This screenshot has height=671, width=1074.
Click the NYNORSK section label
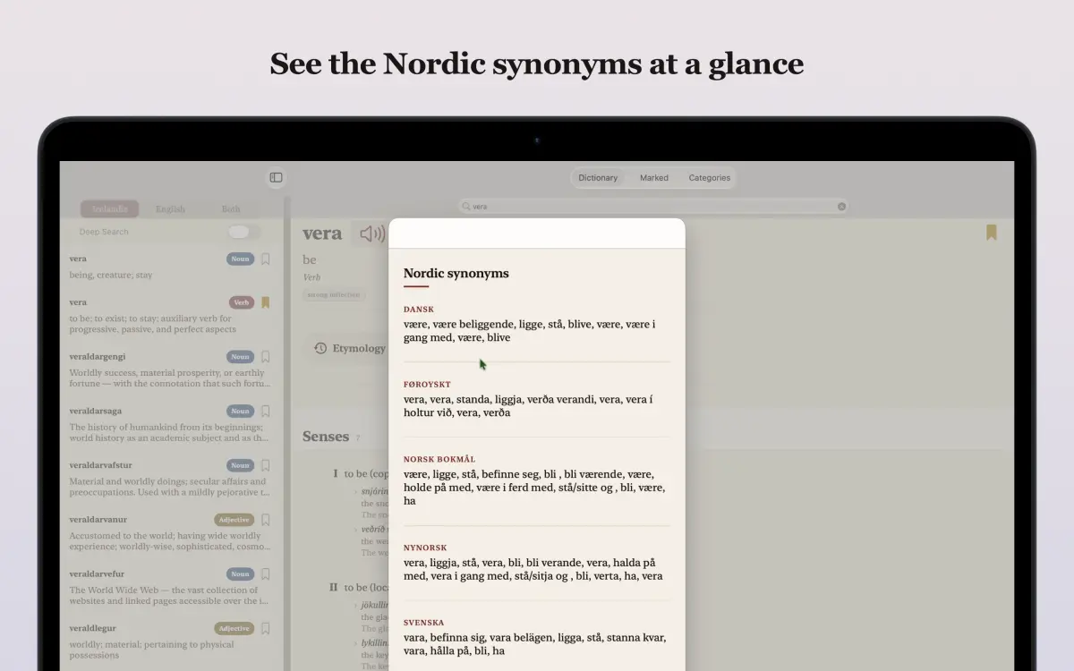(x=425, y=548)
